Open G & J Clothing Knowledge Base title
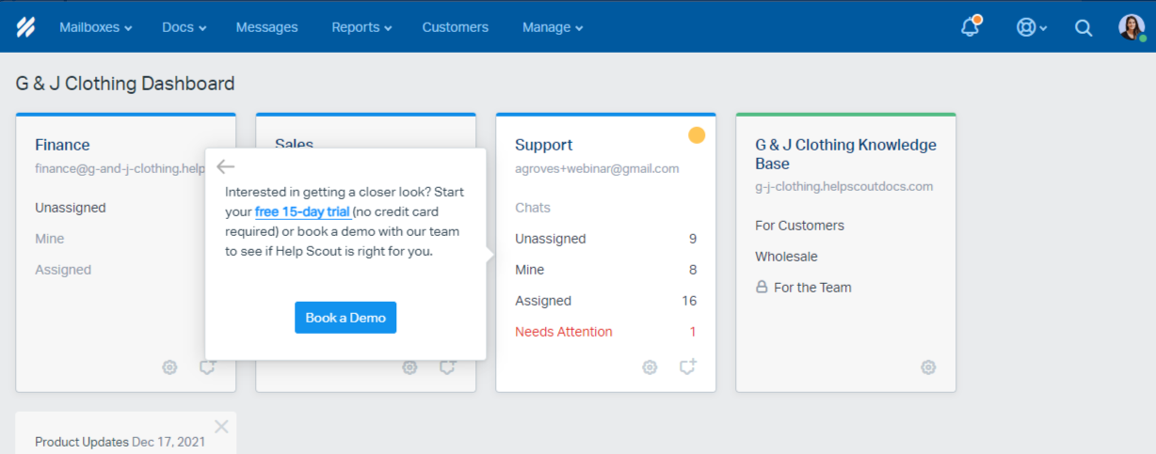Screen dimensions: 1156x454 tap(845, 154)
